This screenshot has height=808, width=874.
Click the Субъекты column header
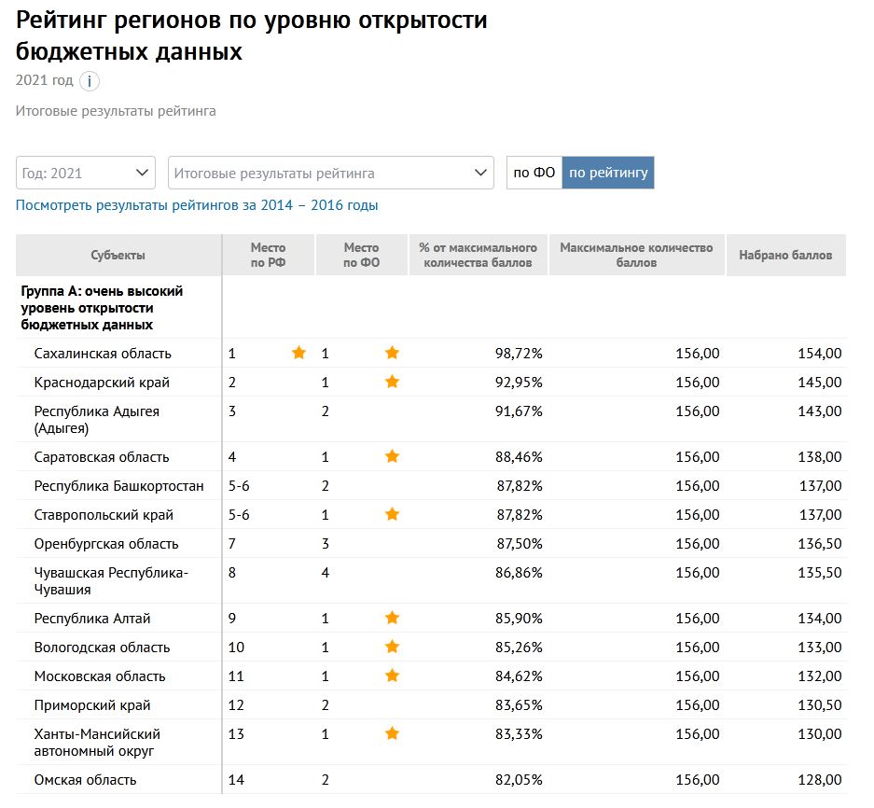118,255
